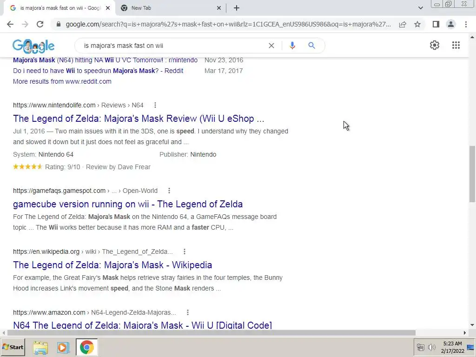Start voice search with microphone

point(292,46)
